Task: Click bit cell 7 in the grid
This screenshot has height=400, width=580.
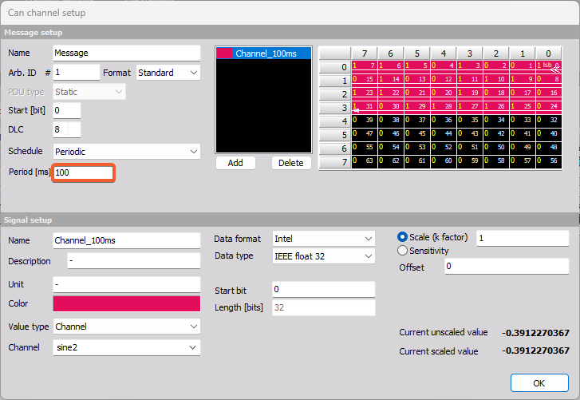Action: point(365,65)
